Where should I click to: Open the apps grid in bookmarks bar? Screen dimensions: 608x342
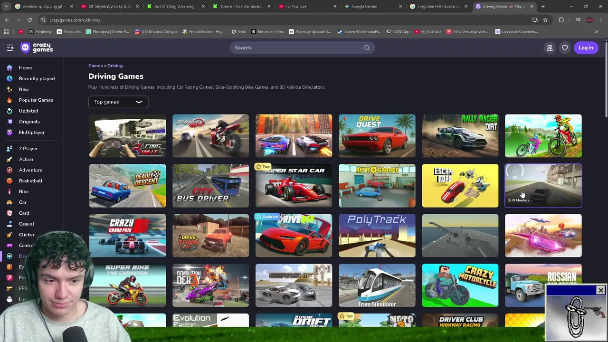(x=6, y=32)
